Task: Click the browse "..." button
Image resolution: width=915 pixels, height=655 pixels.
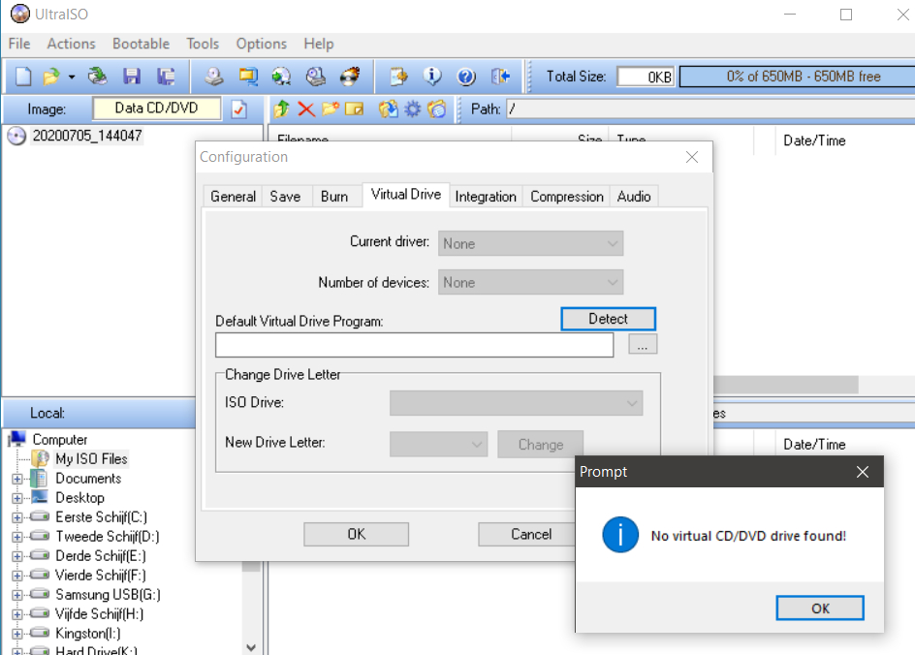Action: pos(643,344)
